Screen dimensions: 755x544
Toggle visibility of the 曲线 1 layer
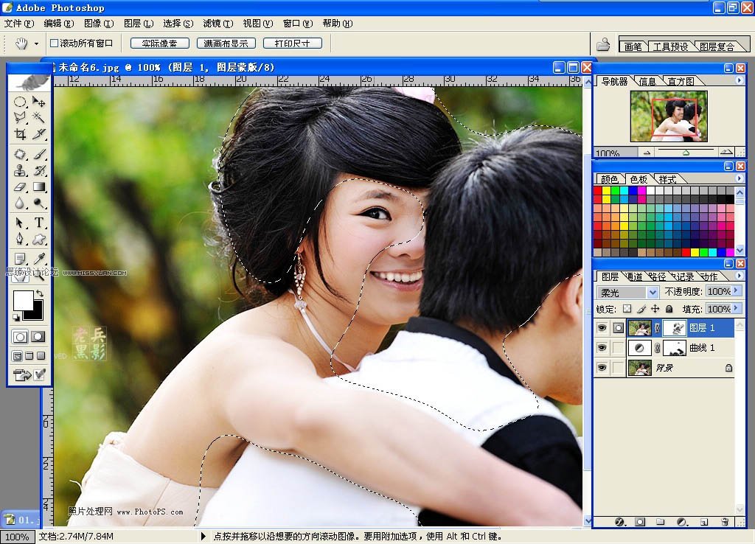pos(602,347)
